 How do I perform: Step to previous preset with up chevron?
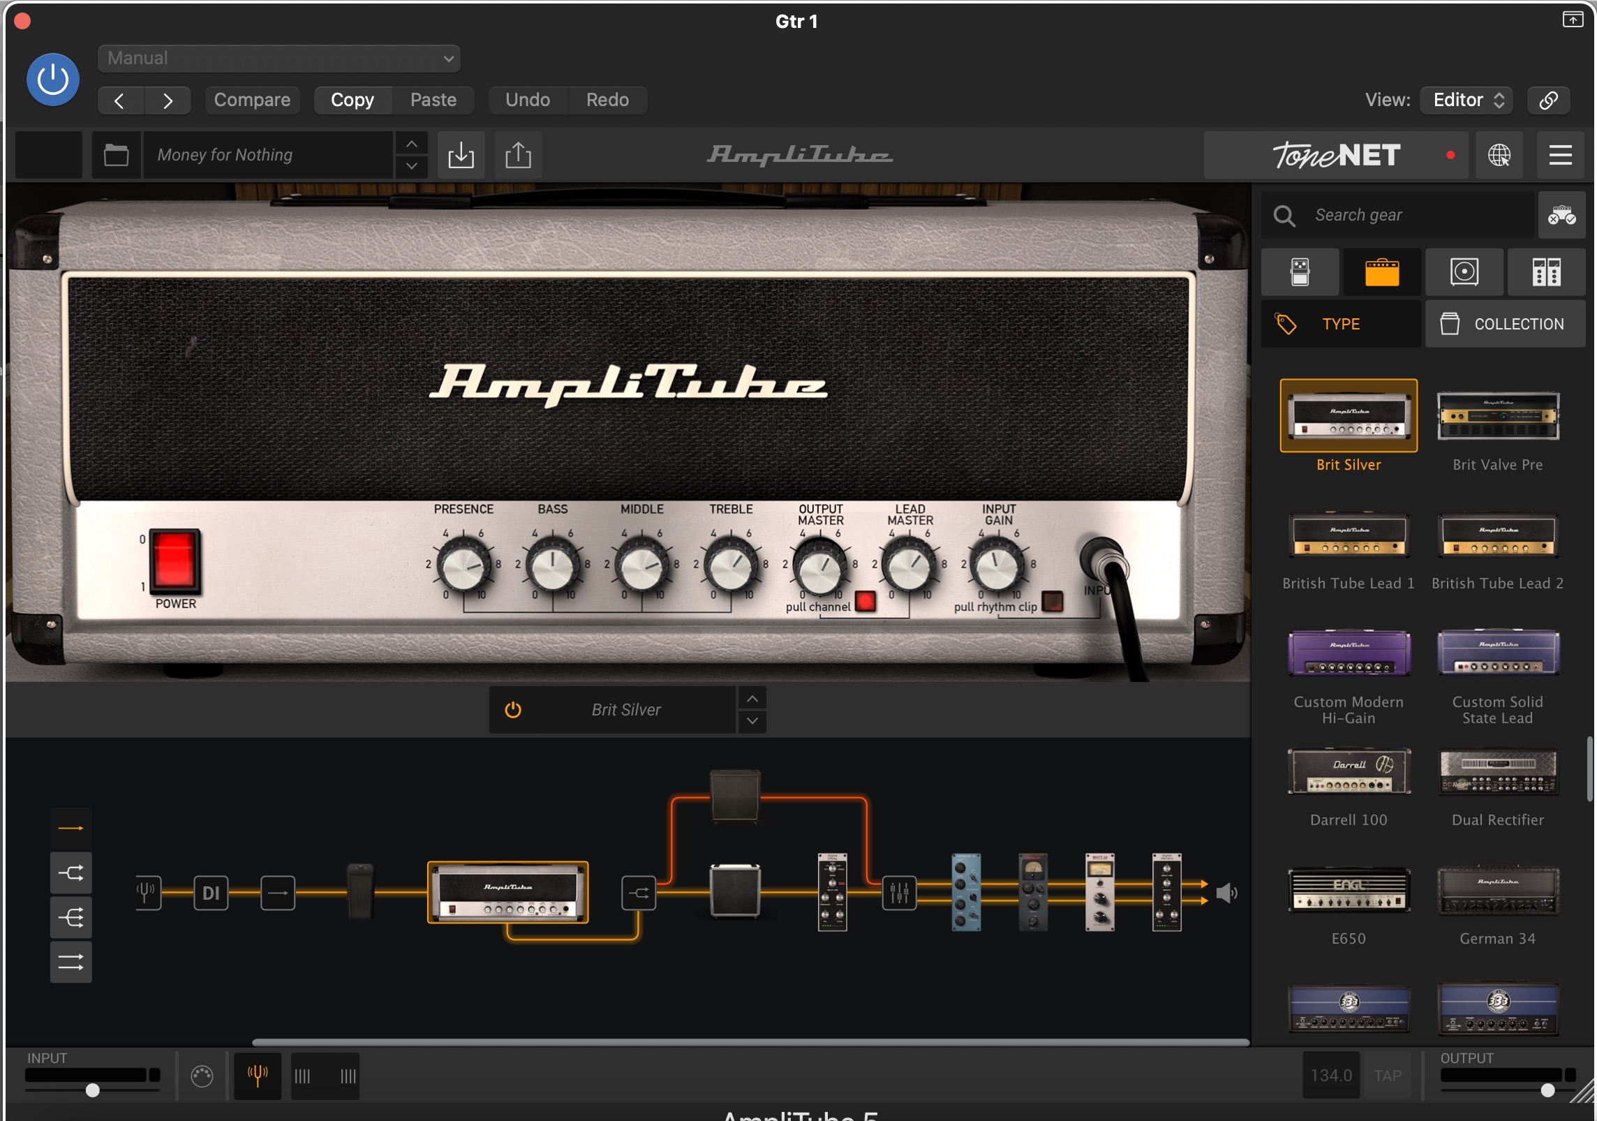412,143
